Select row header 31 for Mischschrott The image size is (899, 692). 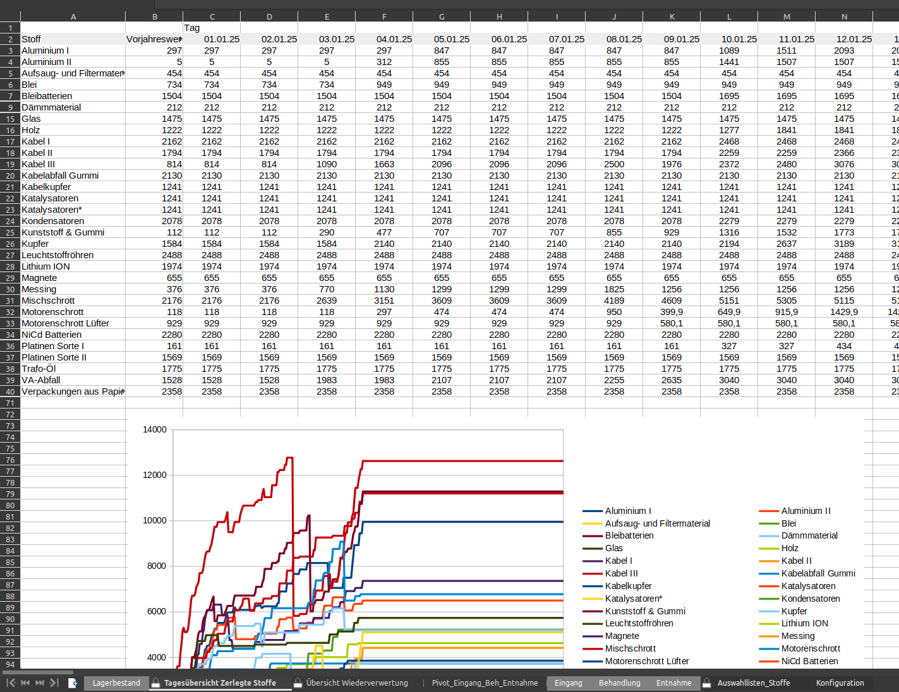point(10,301)
